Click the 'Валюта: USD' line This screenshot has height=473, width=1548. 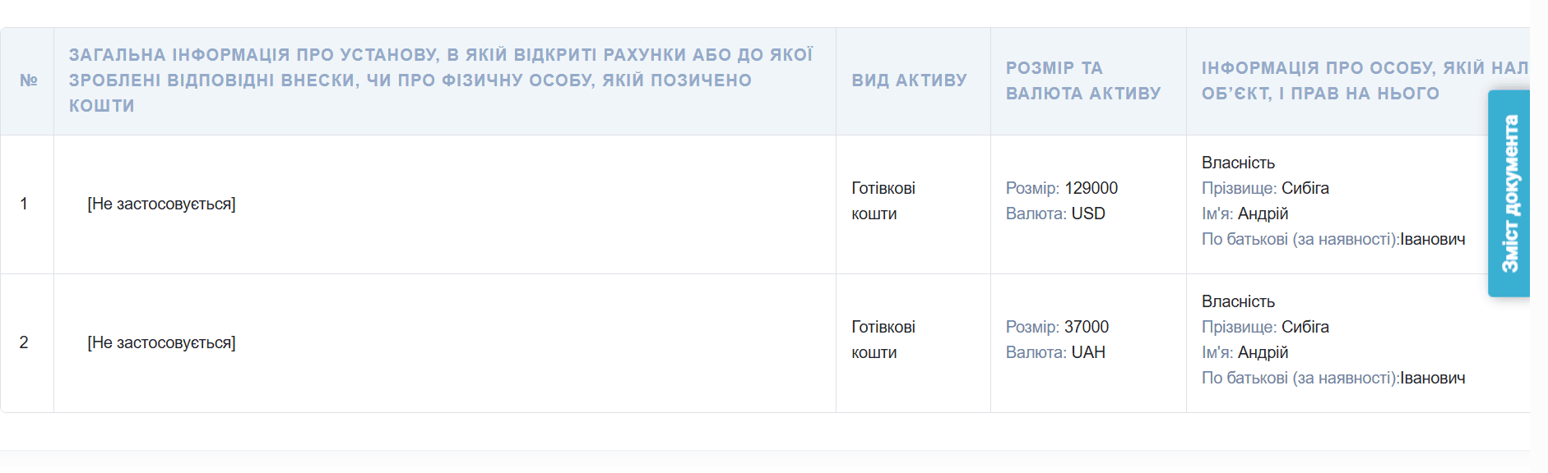1055,214
